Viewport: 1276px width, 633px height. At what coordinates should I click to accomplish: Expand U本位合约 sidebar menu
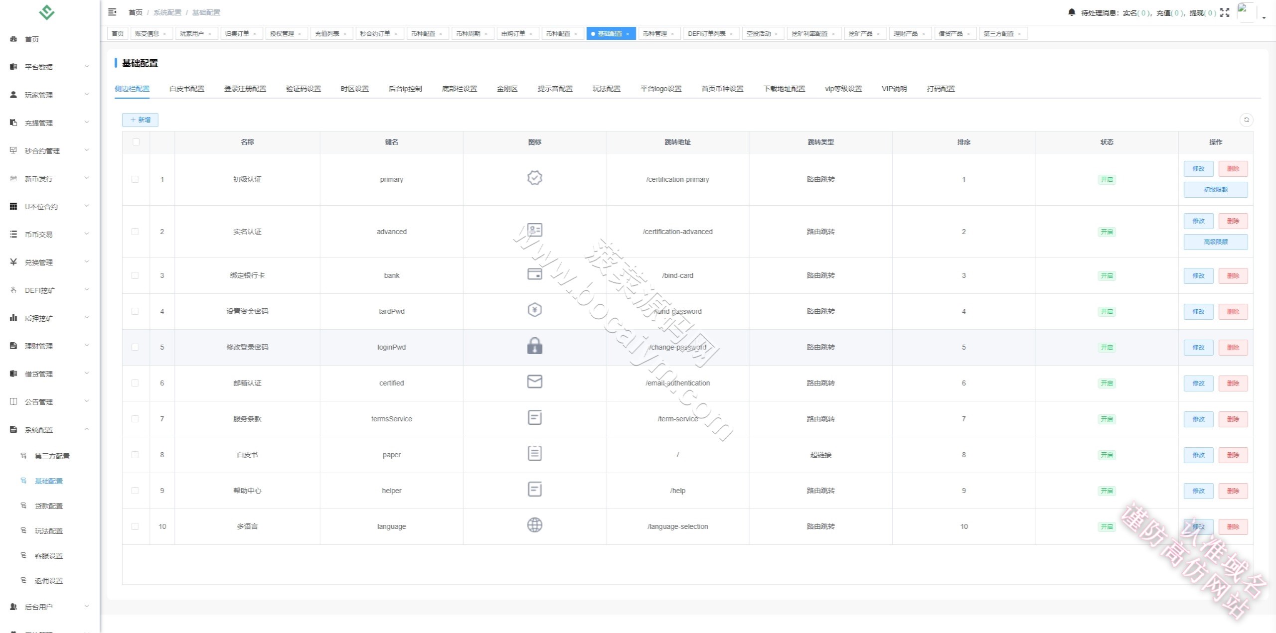pyautogui.click(x=50, y=206)
